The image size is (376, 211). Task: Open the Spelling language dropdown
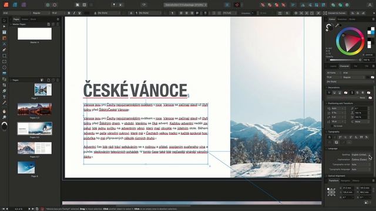361,155
